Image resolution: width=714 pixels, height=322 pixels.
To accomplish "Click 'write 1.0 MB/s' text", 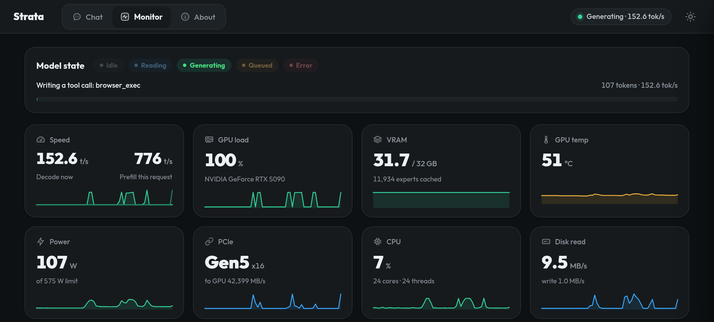I will (563, 281).
